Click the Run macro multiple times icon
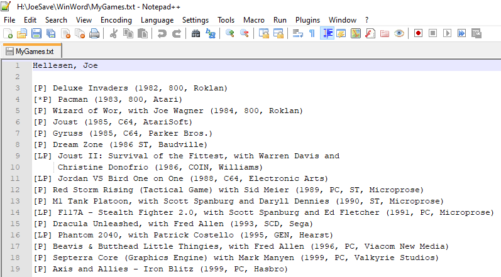This screenshot has height=277, width=501. pyautogui.click(x=461, y=33)
